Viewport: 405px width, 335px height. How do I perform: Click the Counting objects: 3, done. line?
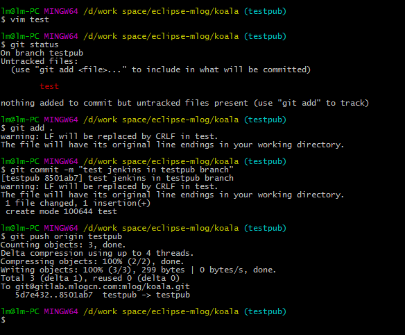63,245
